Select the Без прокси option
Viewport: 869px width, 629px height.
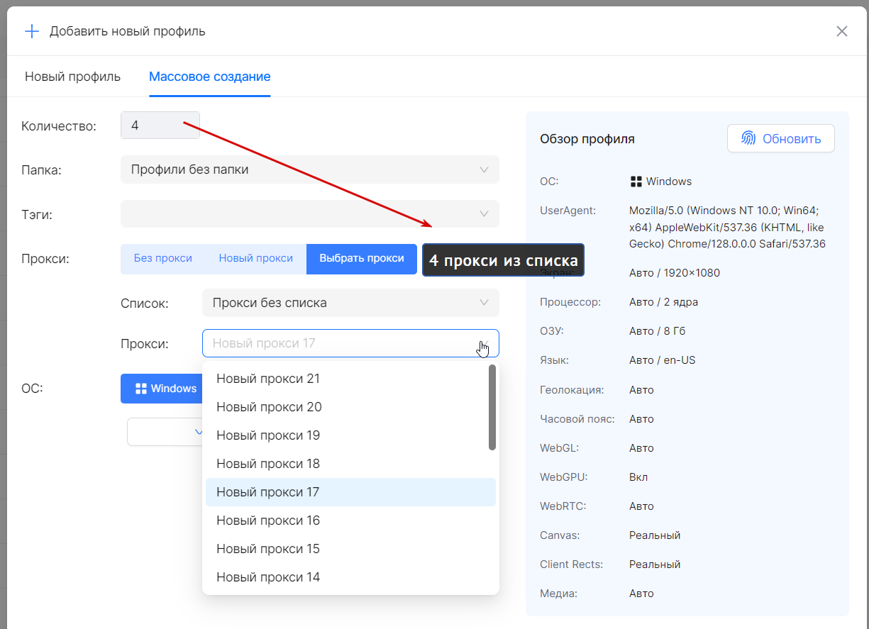coord(163,259)
